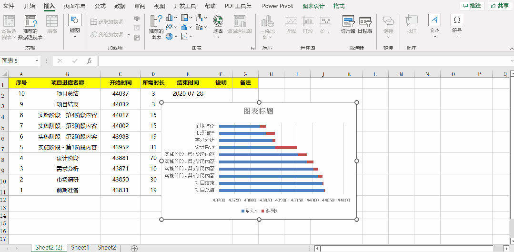This screenshot has width=514, height=252.
Task: Insert a scatter or bubble chart
Action: pos(187,36)
